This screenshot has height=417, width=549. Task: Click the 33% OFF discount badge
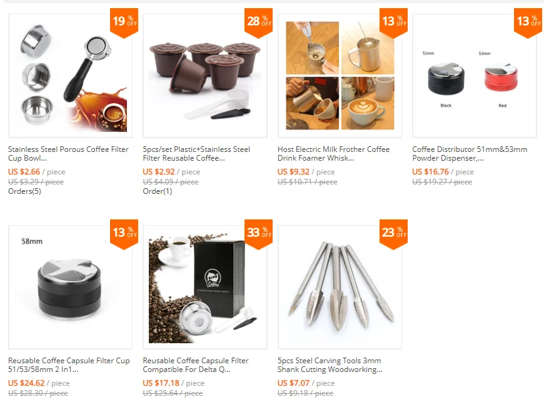point(258,234)
